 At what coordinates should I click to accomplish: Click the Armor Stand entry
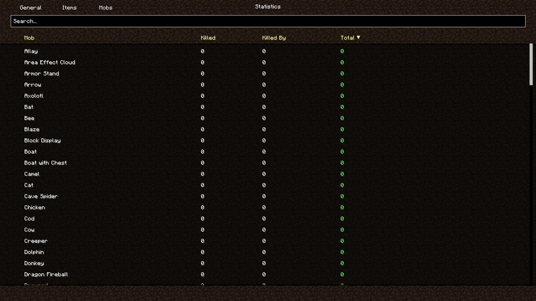coord(41,73)
